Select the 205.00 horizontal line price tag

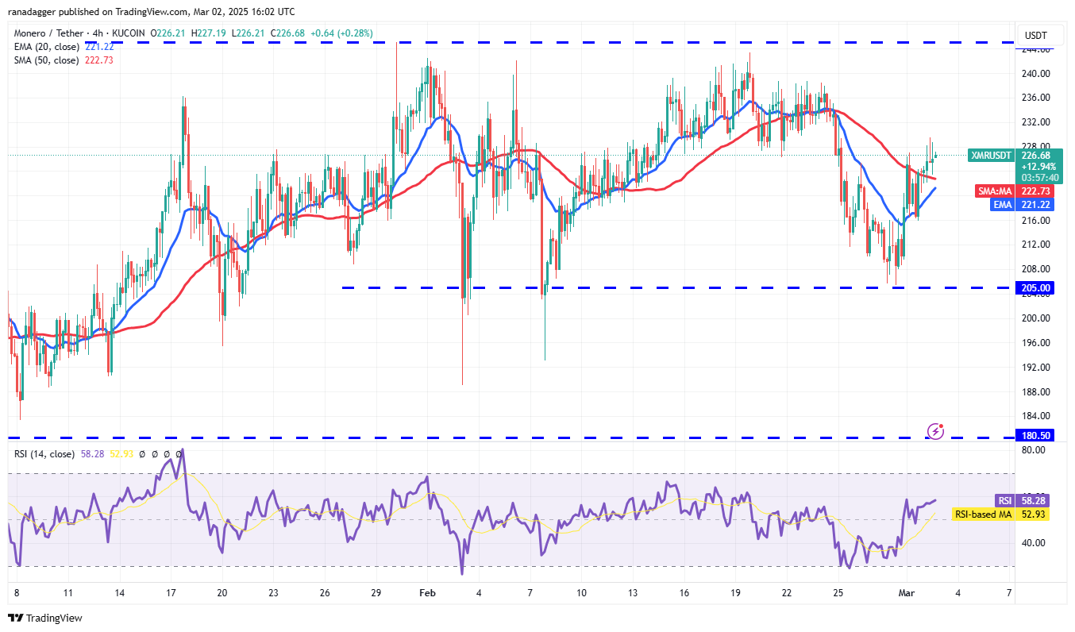pos(1036,287)
